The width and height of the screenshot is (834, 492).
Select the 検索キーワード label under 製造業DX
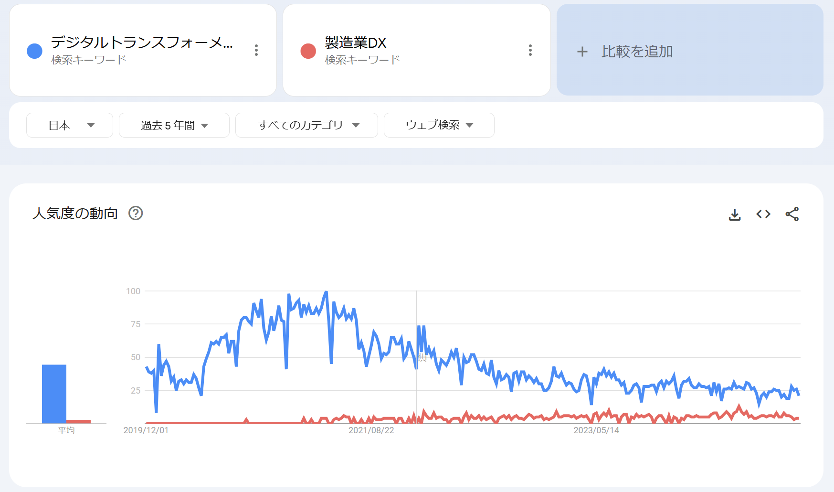361,60
